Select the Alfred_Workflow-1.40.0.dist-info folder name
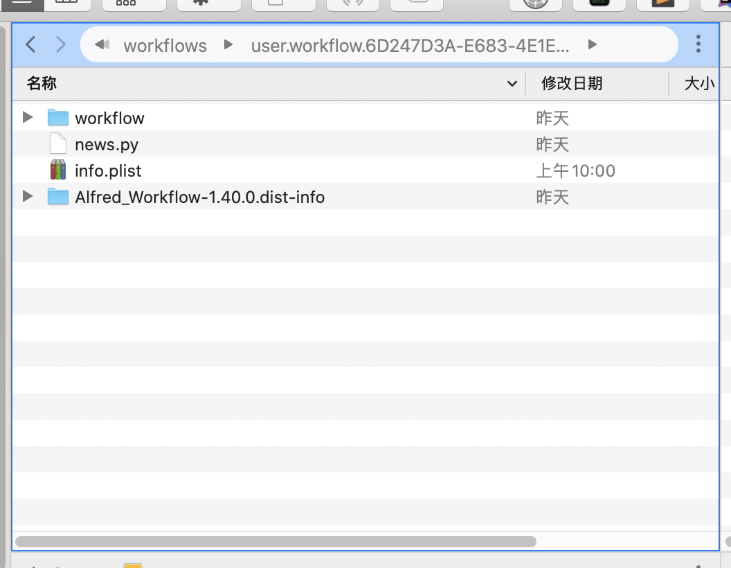 click(199, 197)
